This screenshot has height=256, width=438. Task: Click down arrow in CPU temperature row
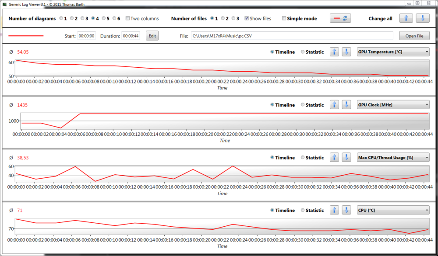[346, 210]
